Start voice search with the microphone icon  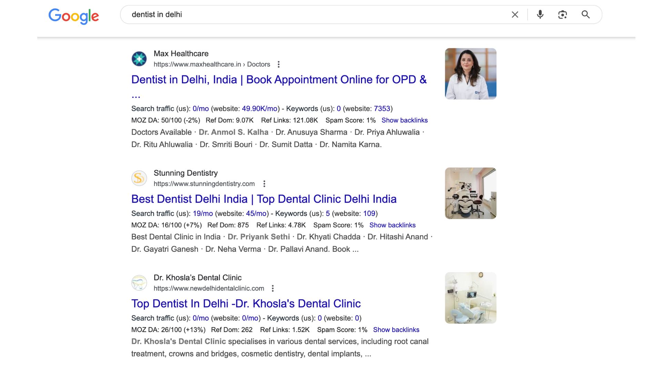(x=540, y=14)
